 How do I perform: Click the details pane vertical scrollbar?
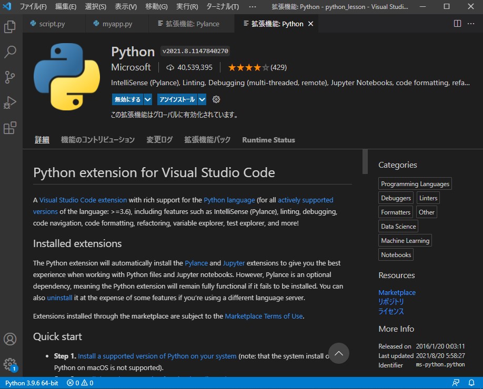[365, 162]
